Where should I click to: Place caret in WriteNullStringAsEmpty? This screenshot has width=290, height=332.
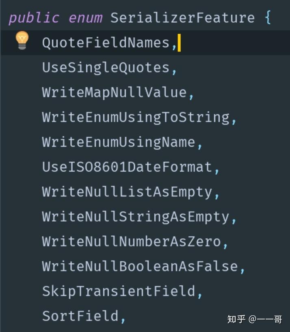pyautogui.click(x=136, y=216)
